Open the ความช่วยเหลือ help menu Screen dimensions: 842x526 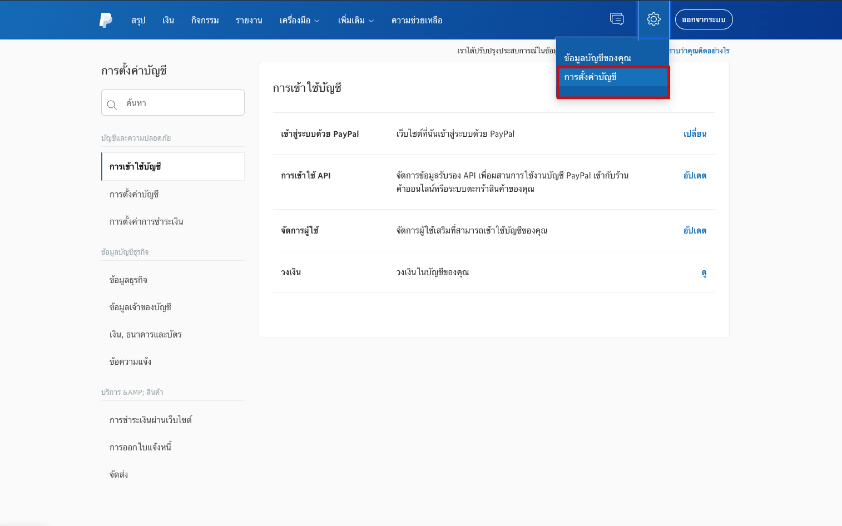[x=417, y=21]
